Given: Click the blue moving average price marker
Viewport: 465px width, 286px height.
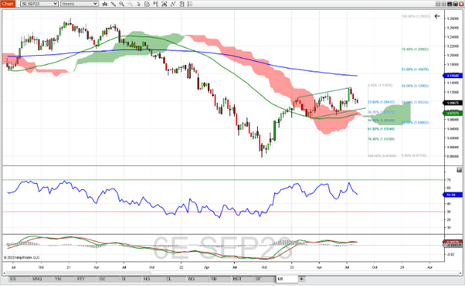Looking at the screenshot, I should click(x=453, y=76).
